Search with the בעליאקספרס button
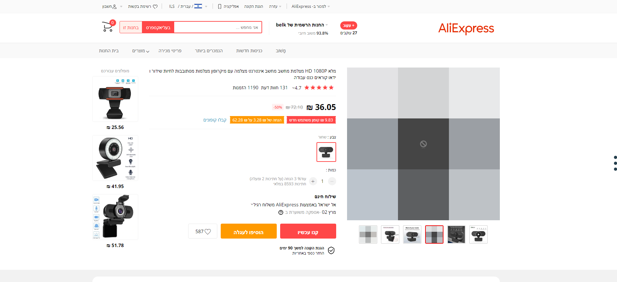Viewport: 617px width, 282px height. pyautogui.click(x=158, y=27)
